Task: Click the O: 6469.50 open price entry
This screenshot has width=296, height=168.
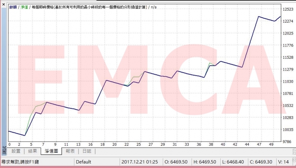Action: pyautogui.click(x=176, y=162)
